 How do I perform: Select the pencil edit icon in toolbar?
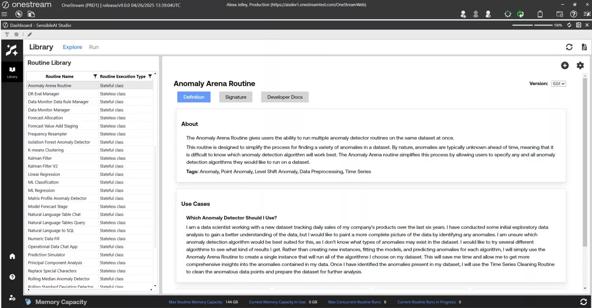[x=29, y=34]
